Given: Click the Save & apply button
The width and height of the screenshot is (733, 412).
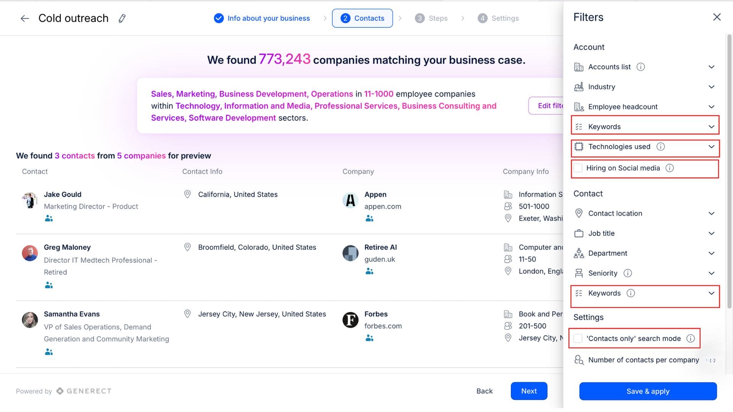Looking at the screenshot, I should tap(648, 391).
